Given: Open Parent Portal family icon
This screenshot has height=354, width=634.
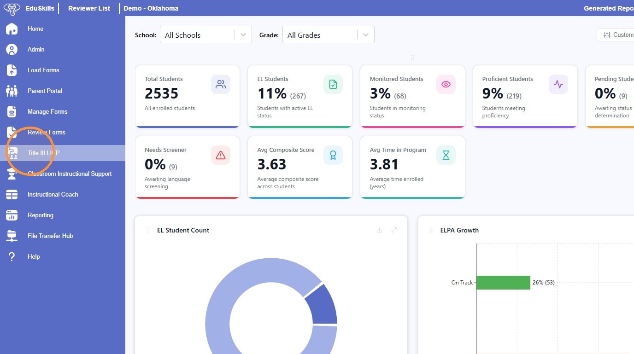Looking at the screenshot, I should (12, 91).
